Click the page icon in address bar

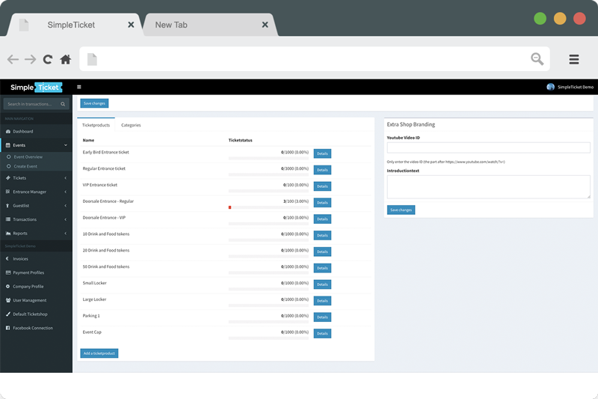point(92,59)
